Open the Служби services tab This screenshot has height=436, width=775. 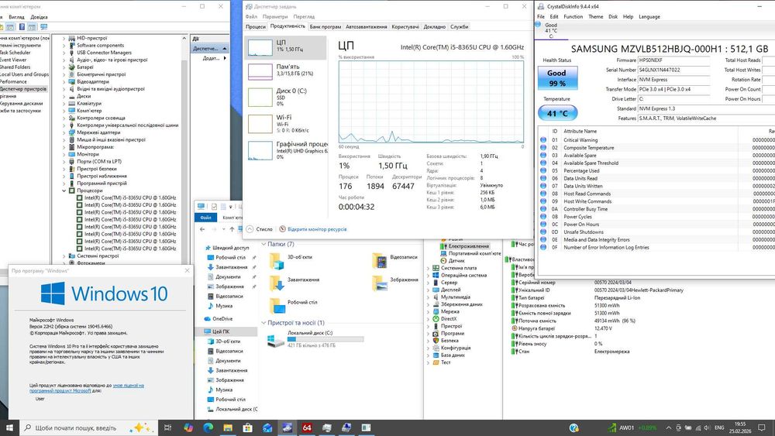coord(459,26)
